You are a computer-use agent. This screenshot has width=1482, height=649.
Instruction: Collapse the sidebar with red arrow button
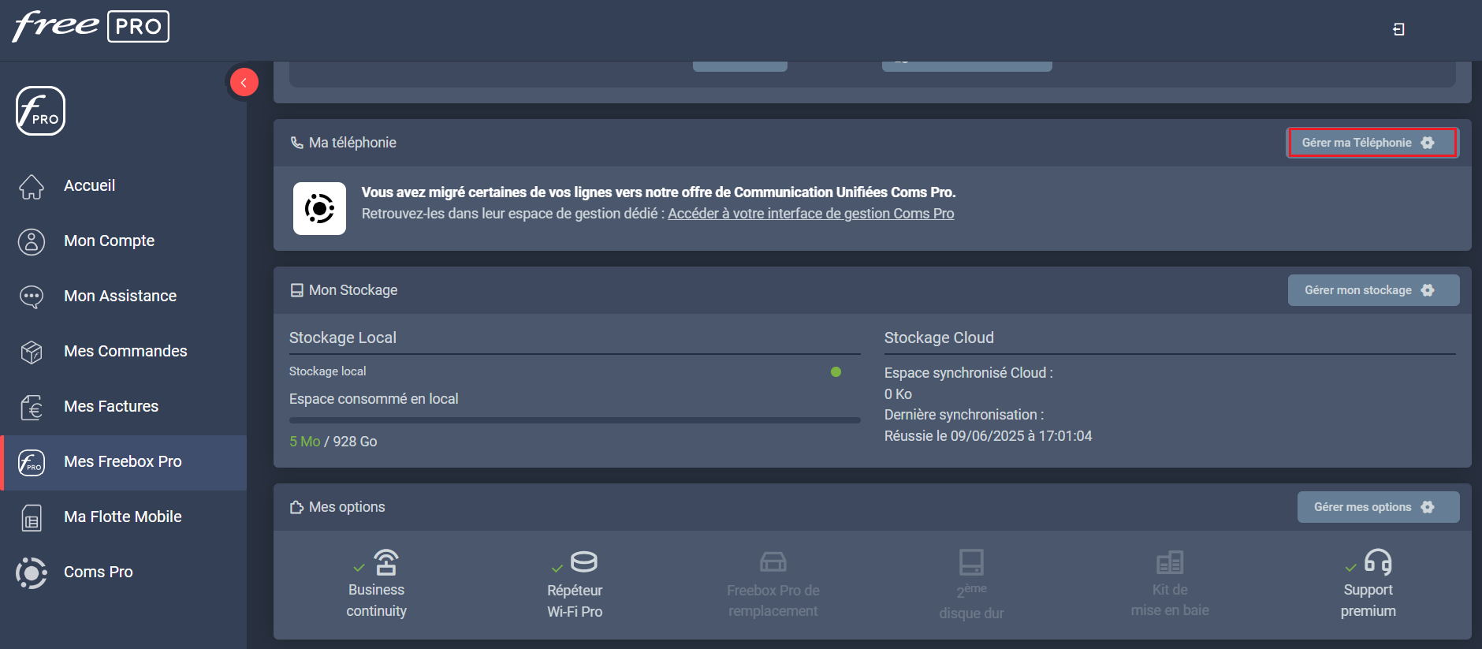(x=244, y=82)
